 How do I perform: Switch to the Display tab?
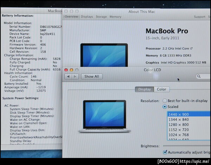point(145,89)
